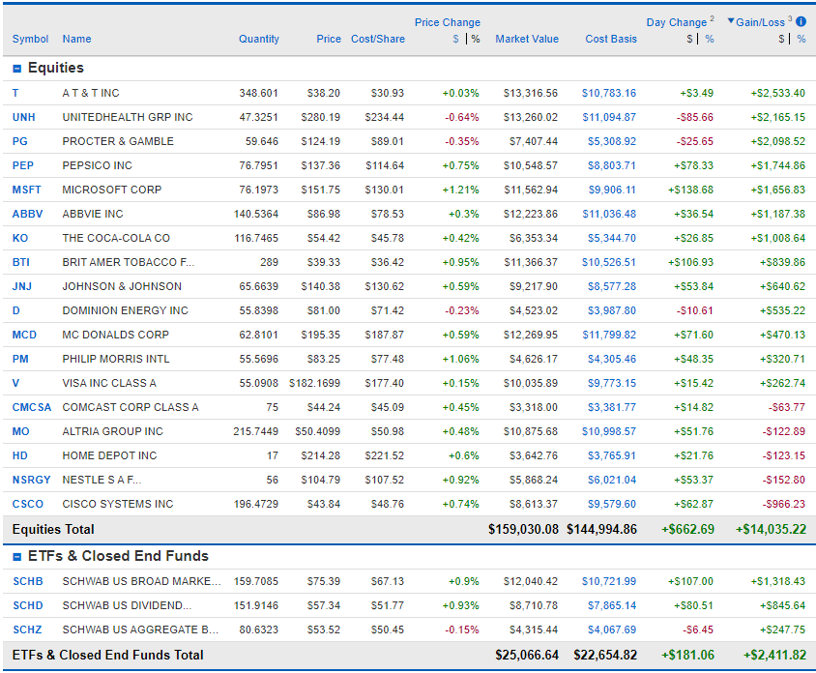The image size is (816, 673).
Task: Open the MO symbol link
Action: [x=21, y=432]
